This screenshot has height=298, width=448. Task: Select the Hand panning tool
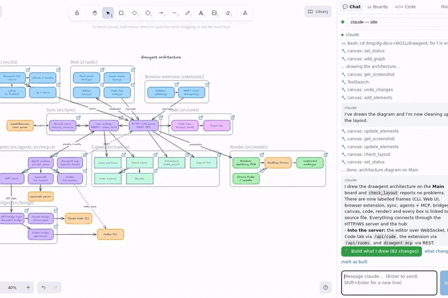click(x=95, y=13)
